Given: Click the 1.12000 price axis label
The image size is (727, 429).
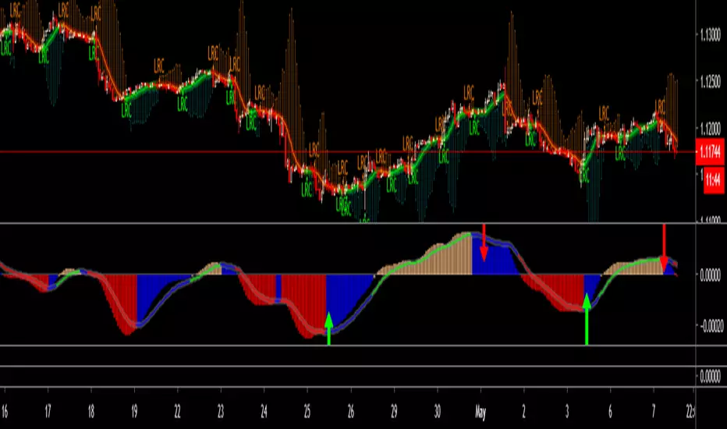Looking at the screenshot, I should [711, 128].
